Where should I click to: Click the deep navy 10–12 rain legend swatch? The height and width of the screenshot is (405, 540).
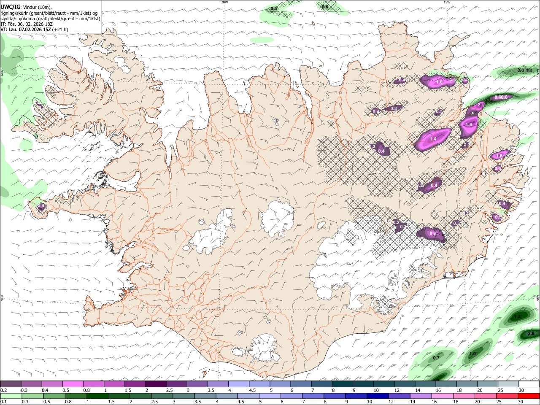pos(378,396)
